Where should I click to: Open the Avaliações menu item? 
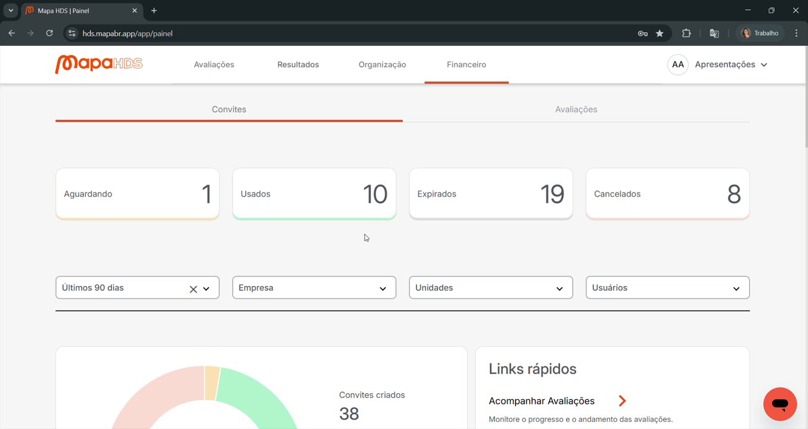(x=214, y=64)
